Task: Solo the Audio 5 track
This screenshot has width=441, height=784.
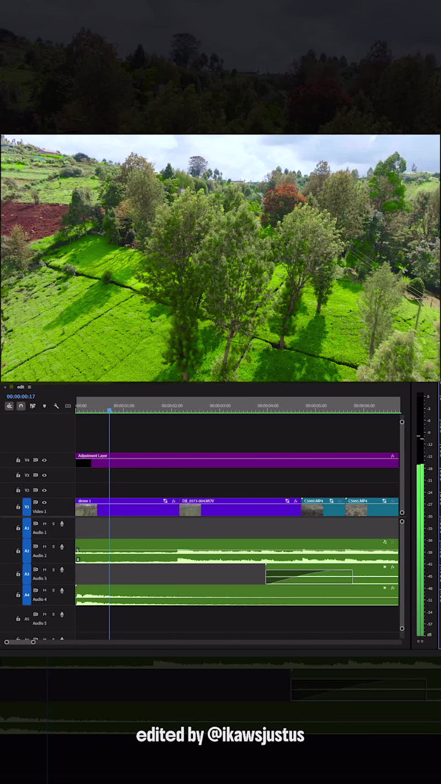Action: pos(53,614)
